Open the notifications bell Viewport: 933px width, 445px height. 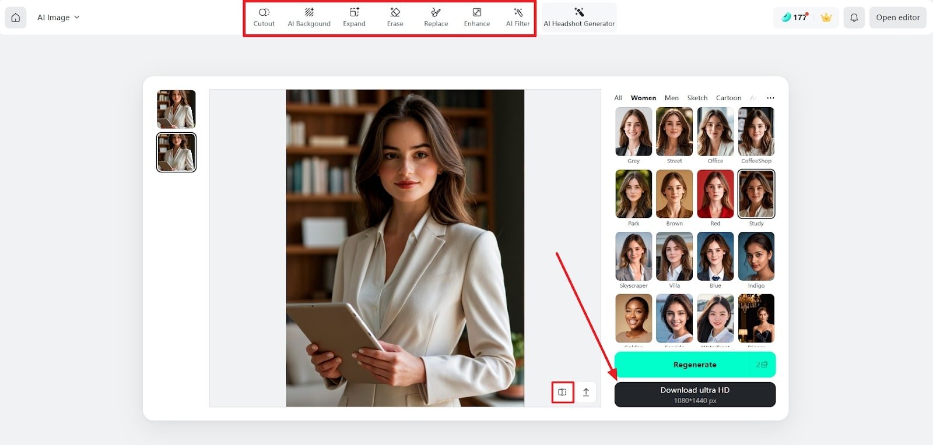pyautogui.click(x=854, y=17)
